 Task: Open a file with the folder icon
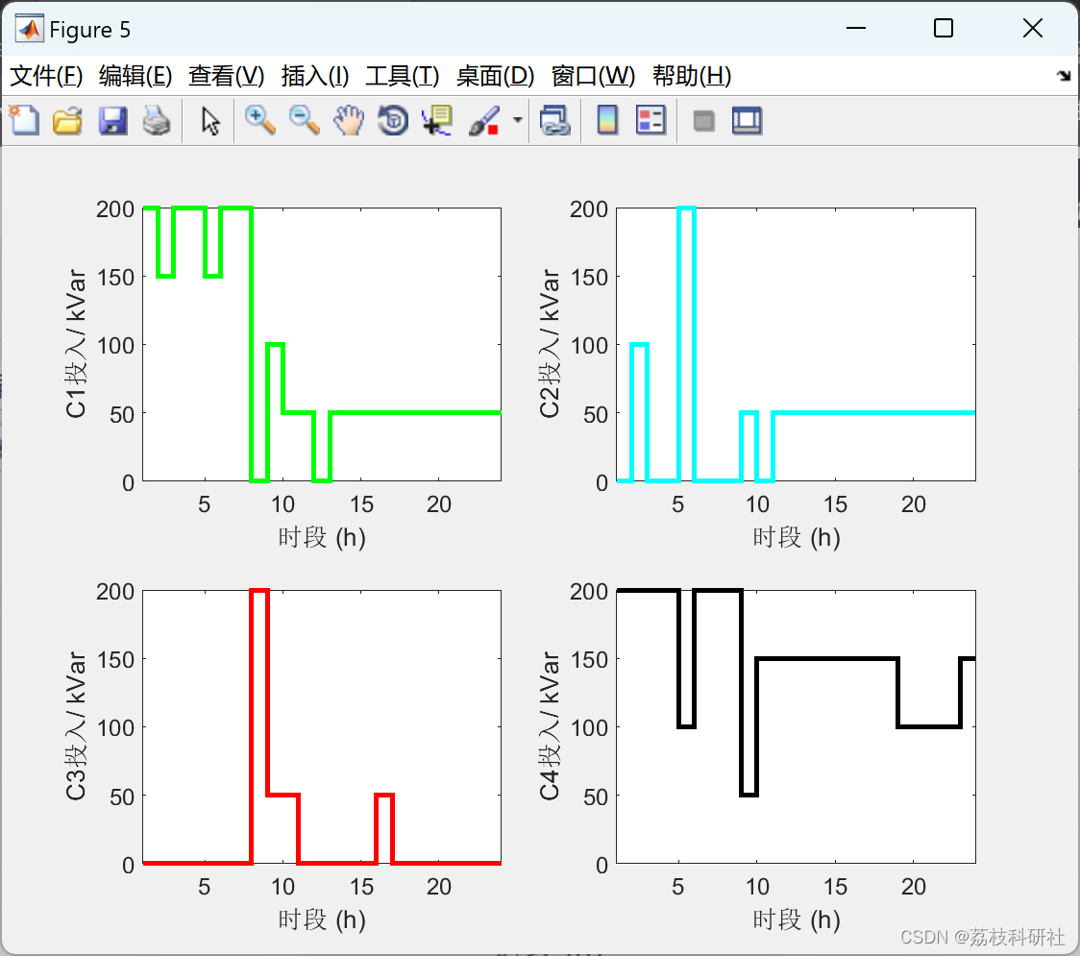pos(67,120)
